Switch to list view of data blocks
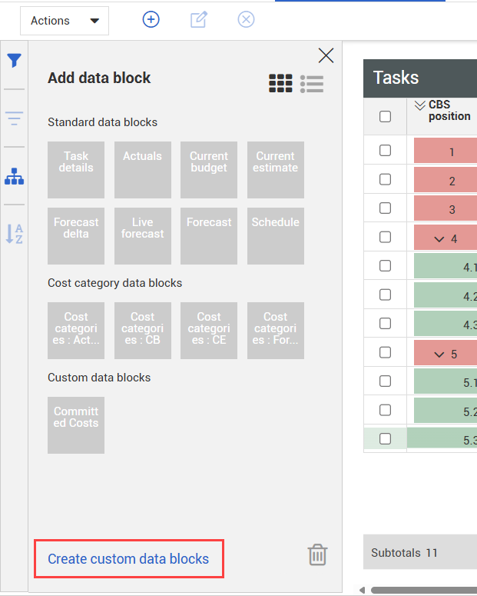 coord(312,83)
